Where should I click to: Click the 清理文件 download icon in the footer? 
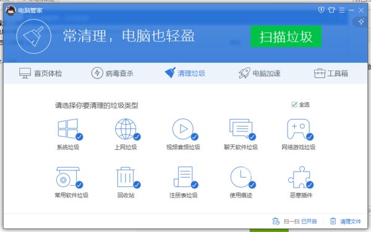[x=333, y=221]
